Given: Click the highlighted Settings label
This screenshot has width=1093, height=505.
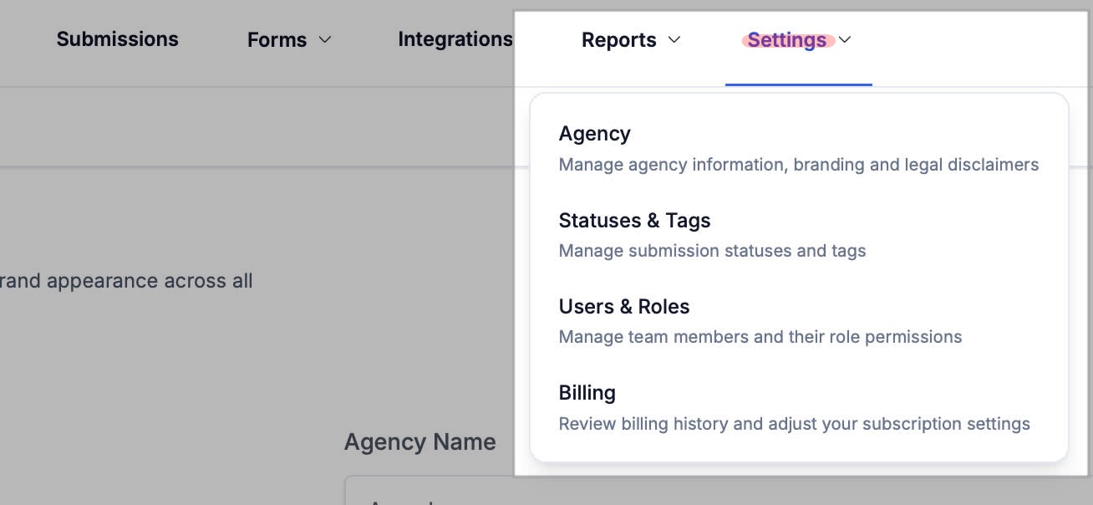Looking at the screenshot, I should coord(786,40).
